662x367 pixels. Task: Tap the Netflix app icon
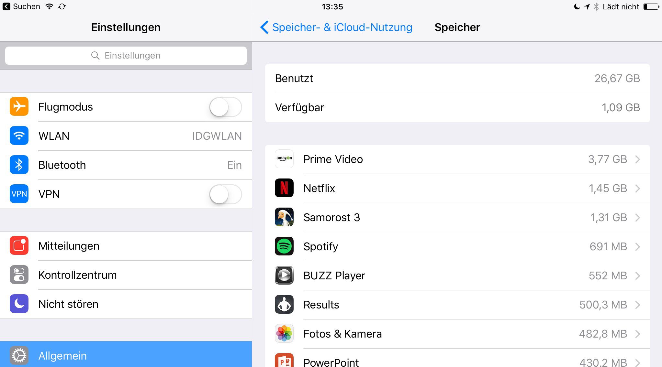pos(284,188)
